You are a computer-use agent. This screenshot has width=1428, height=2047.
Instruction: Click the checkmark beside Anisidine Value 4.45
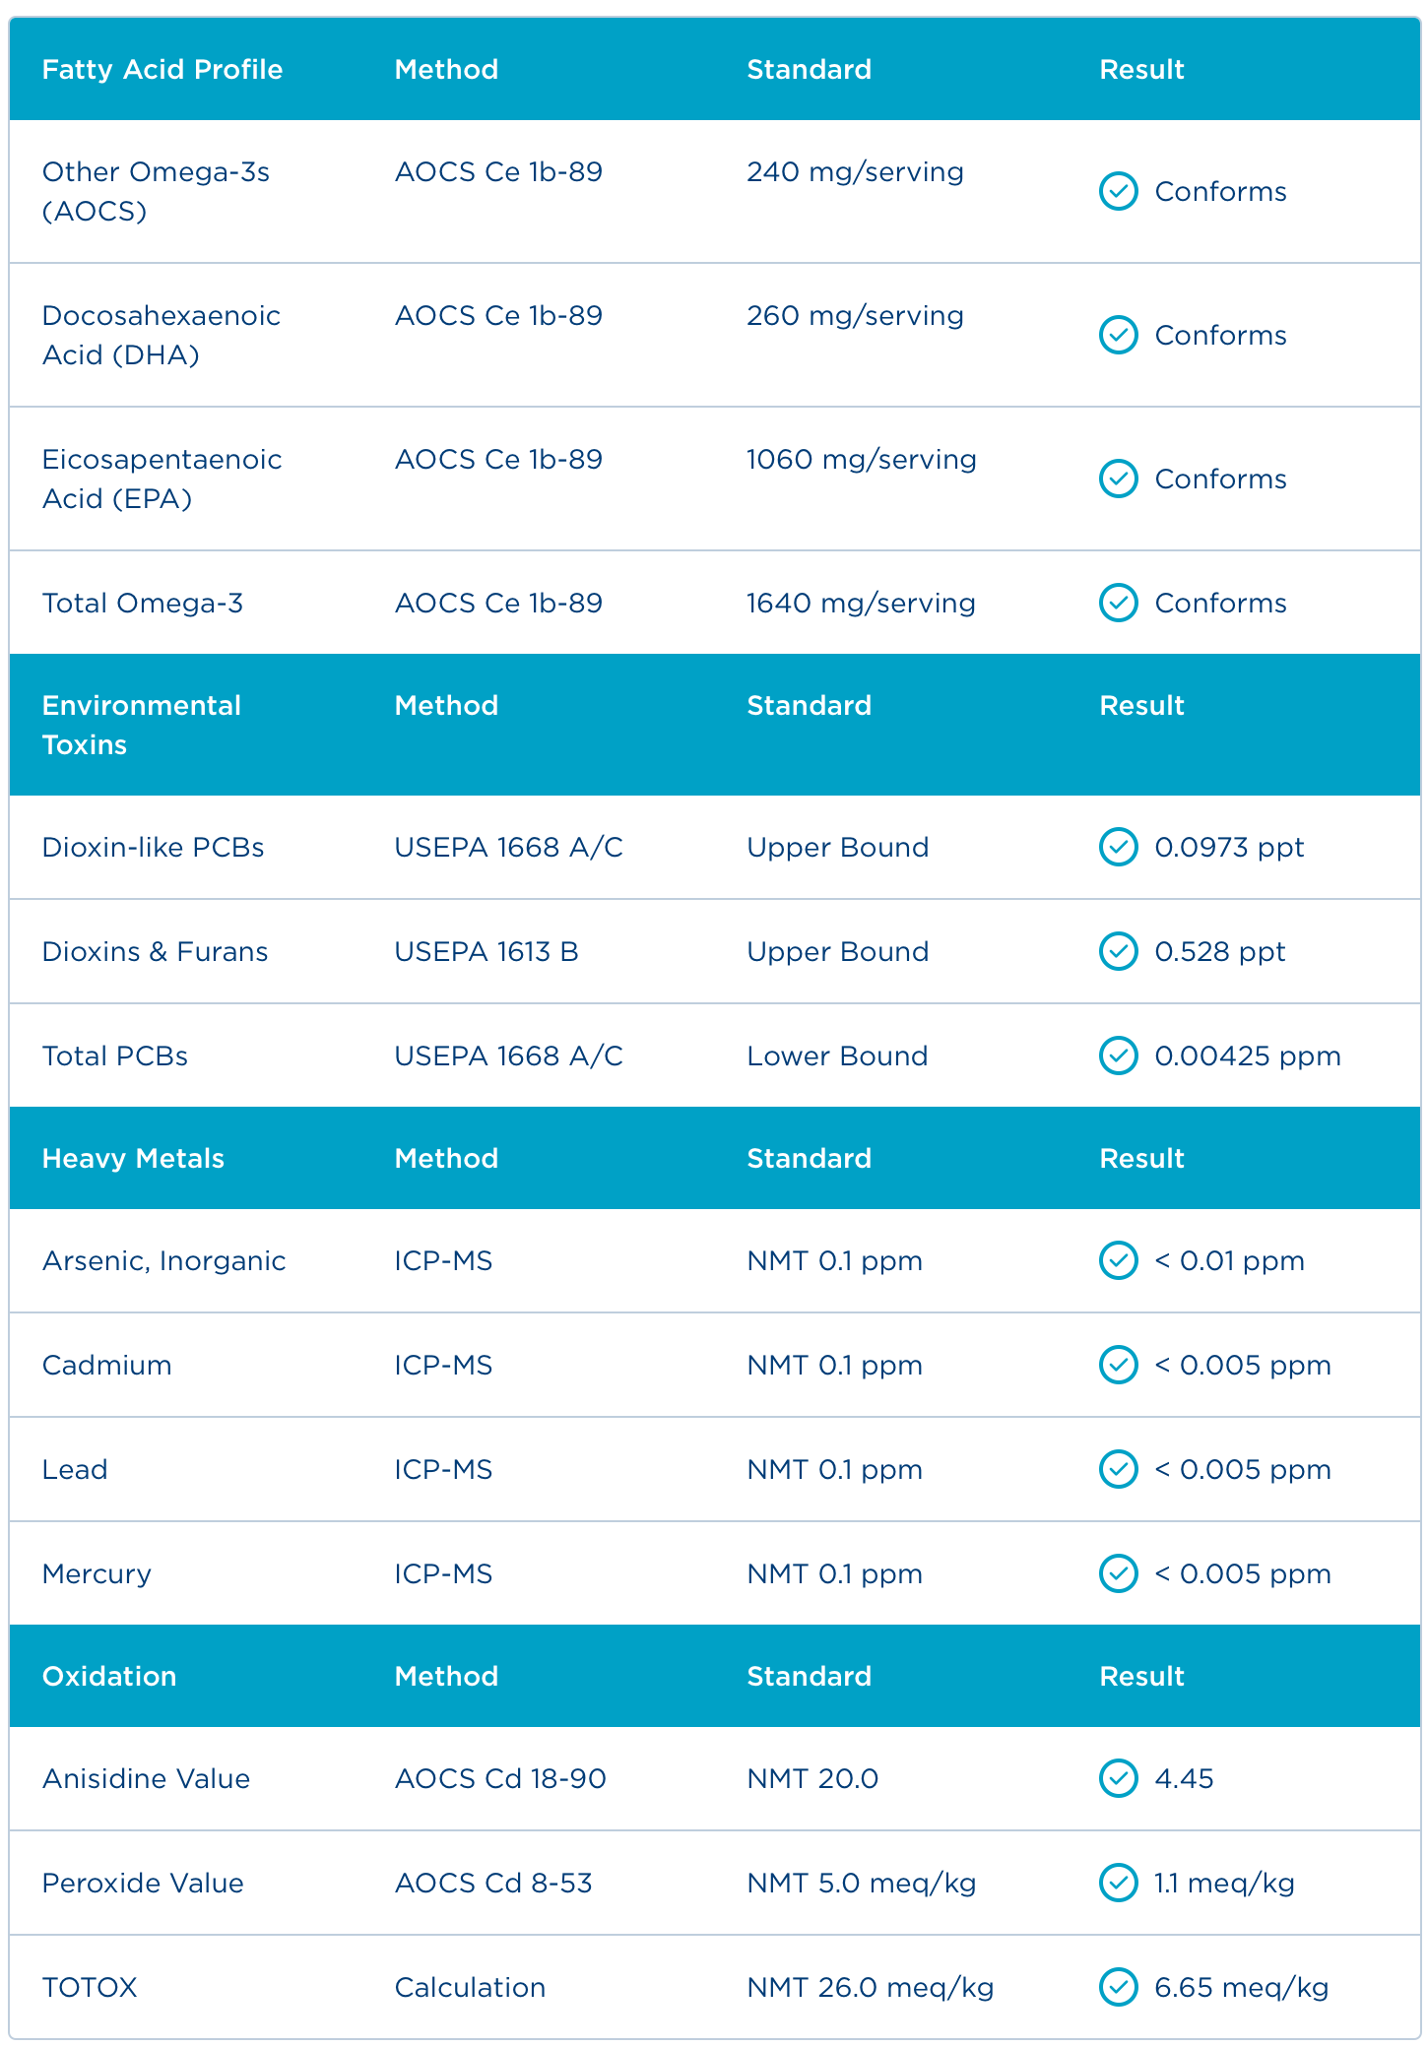click(1118, 1778)
